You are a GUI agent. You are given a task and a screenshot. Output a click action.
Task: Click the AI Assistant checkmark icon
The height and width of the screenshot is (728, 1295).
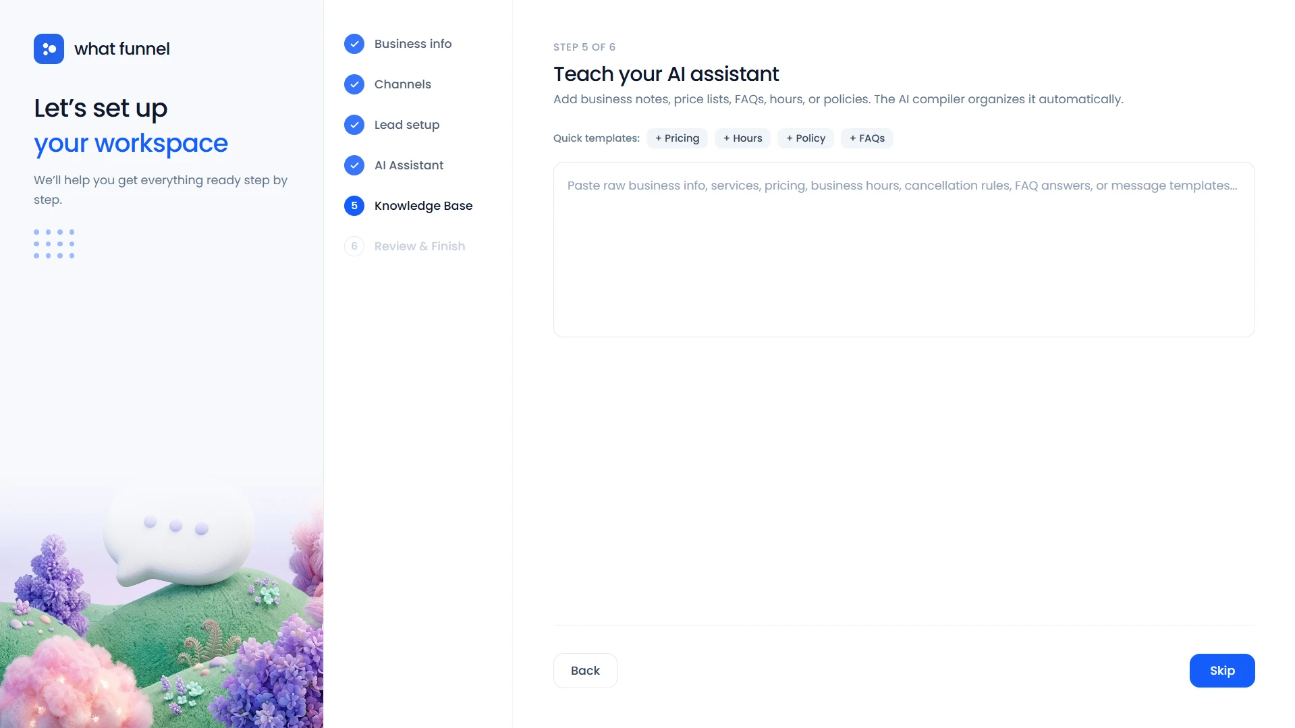pyautogui.click(x=354, y=165)
